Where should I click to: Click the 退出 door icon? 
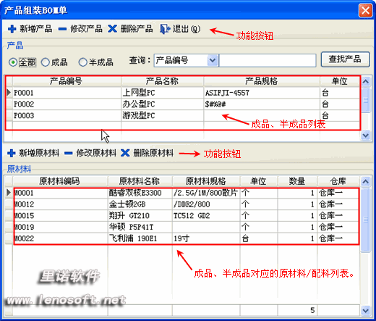click(x=165, y=29)
